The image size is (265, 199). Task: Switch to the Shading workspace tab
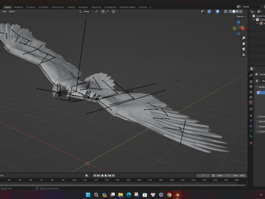pyautogui.click(x=71, y=7)
